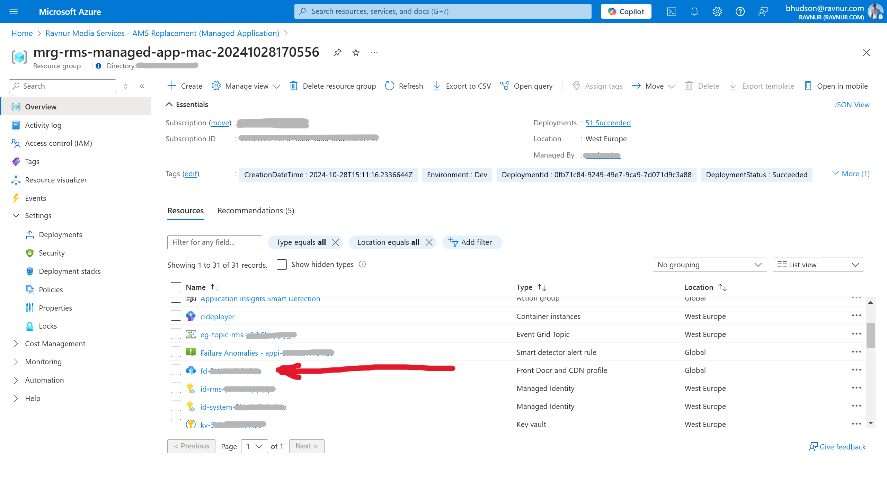Expand Monitoring menu group
Viewport: 887px width, 482px height.
point(16,361)
